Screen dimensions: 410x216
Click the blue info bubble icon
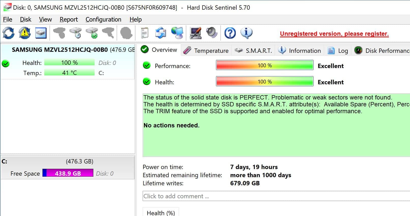246,33
